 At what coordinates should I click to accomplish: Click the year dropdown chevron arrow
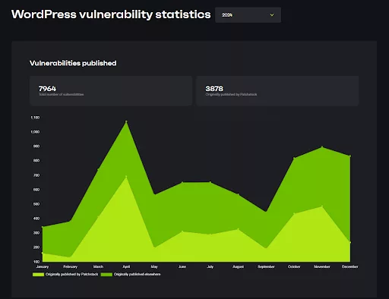(272, 15)
